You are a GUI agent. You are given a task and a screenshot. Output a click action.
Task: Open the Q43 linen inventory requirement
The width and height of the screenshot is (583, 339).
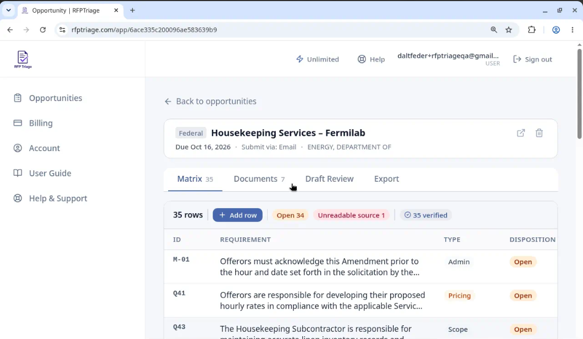(315, 332)
